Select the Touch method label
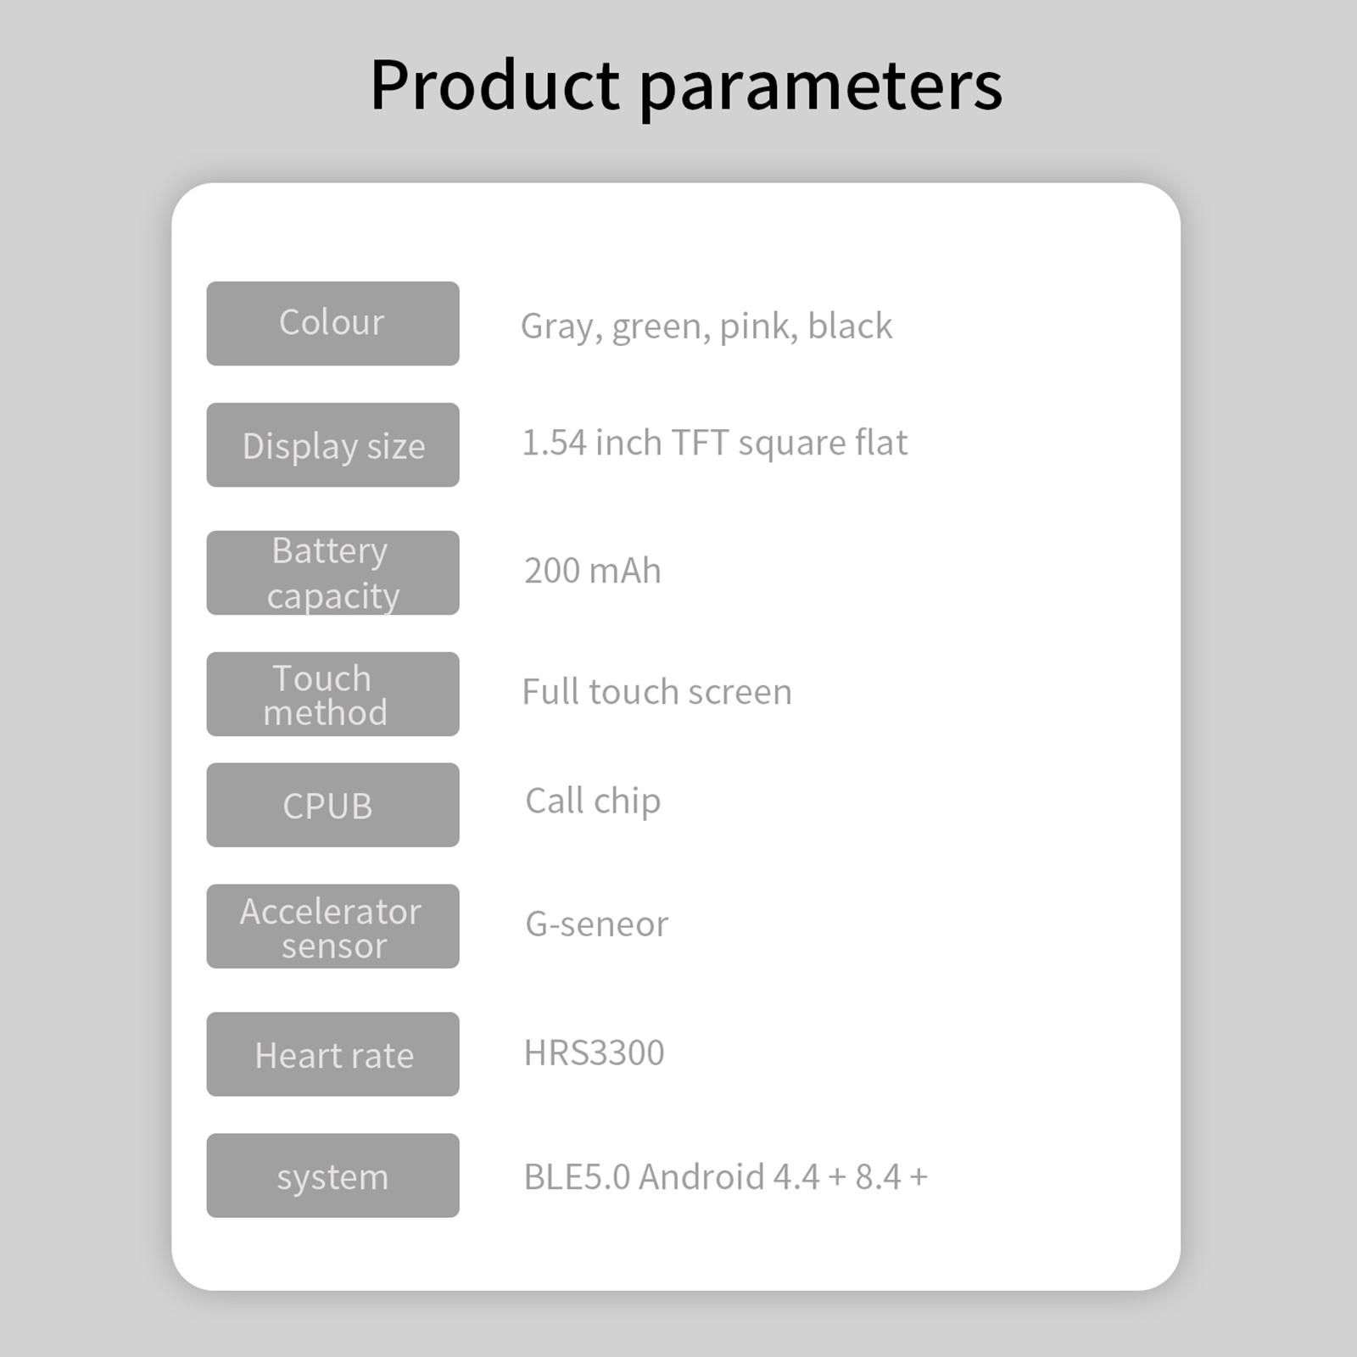This screenshot has width=1357, height=1357. click(x=332, y=694)
